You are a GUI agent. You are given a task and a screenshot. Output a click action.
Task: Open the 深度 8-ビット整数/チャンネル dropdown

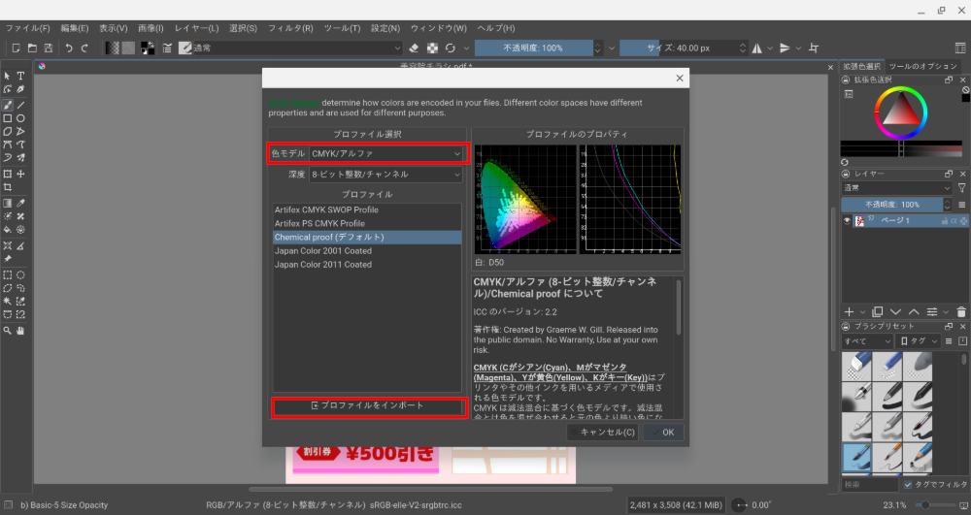click(386, 175)
